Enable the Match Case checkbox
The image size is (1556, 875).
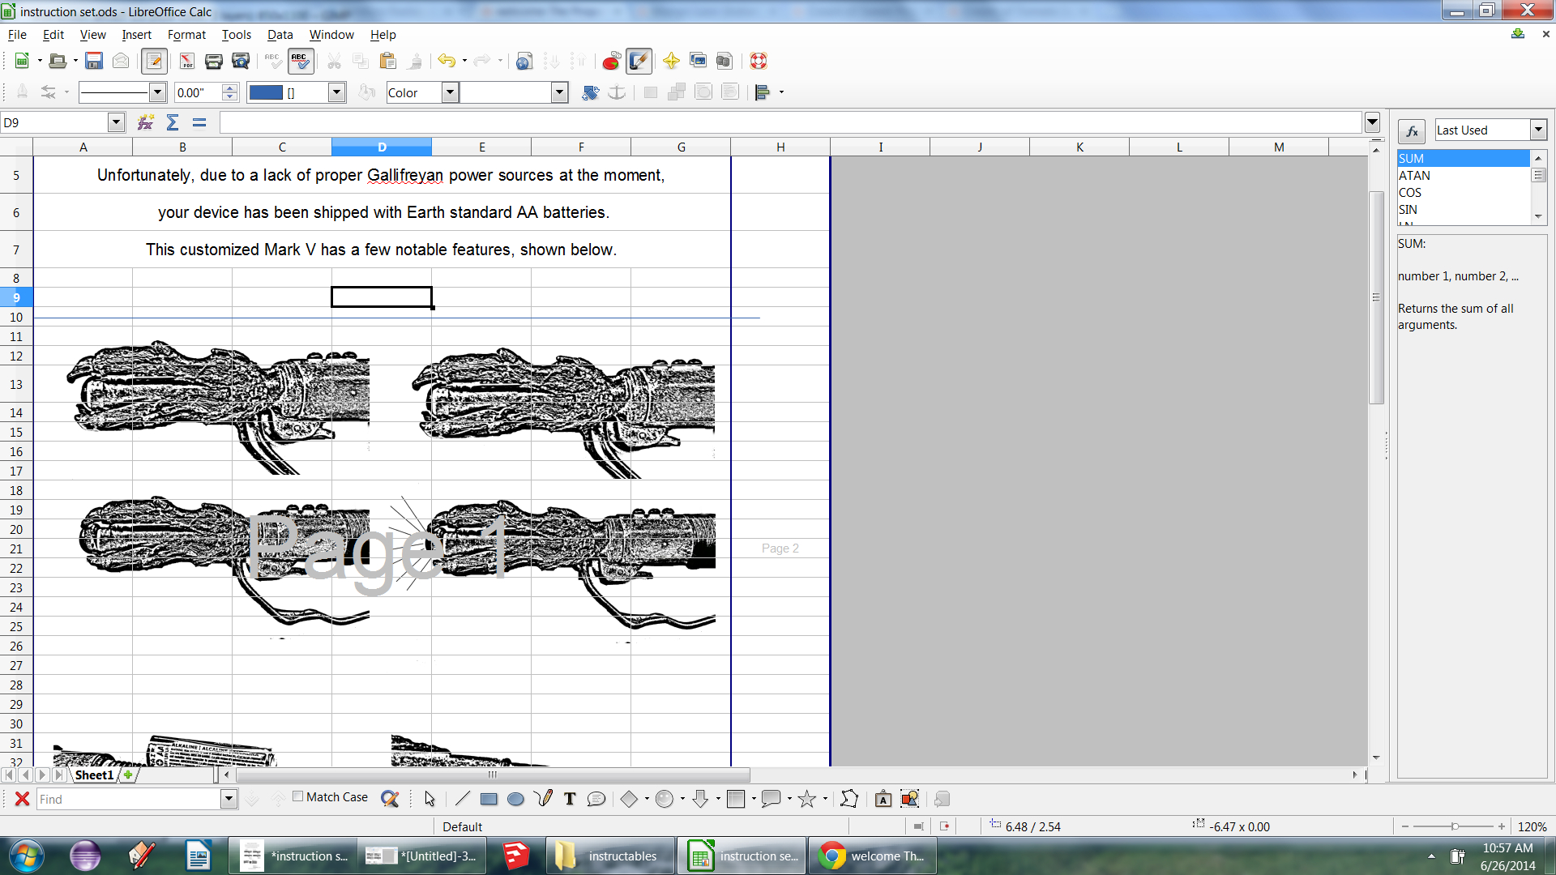pos(298,796)
